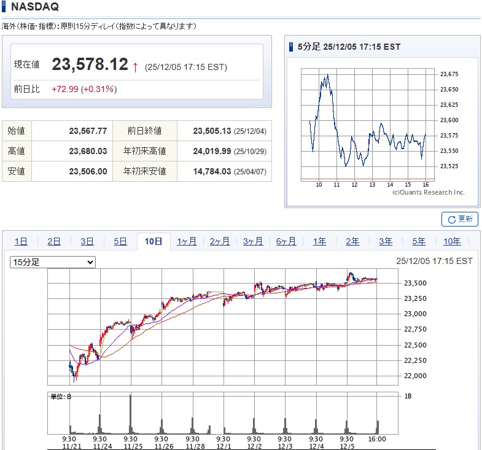Click the blue square icon beside 5分足

(x=291, y=47)
